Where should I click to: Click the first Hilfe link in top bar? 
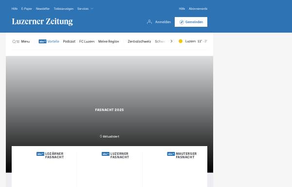(15, 9)
